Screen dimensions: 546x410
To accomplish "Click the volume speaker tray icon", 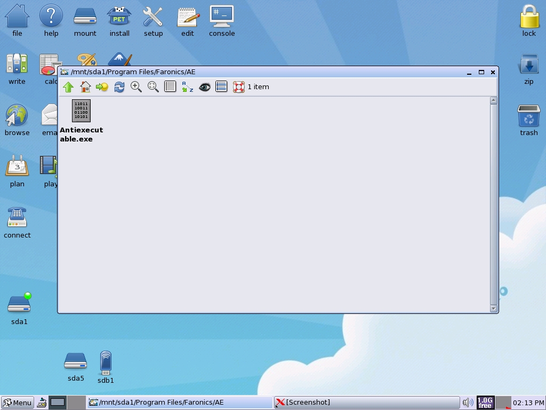I will [468, 403].
